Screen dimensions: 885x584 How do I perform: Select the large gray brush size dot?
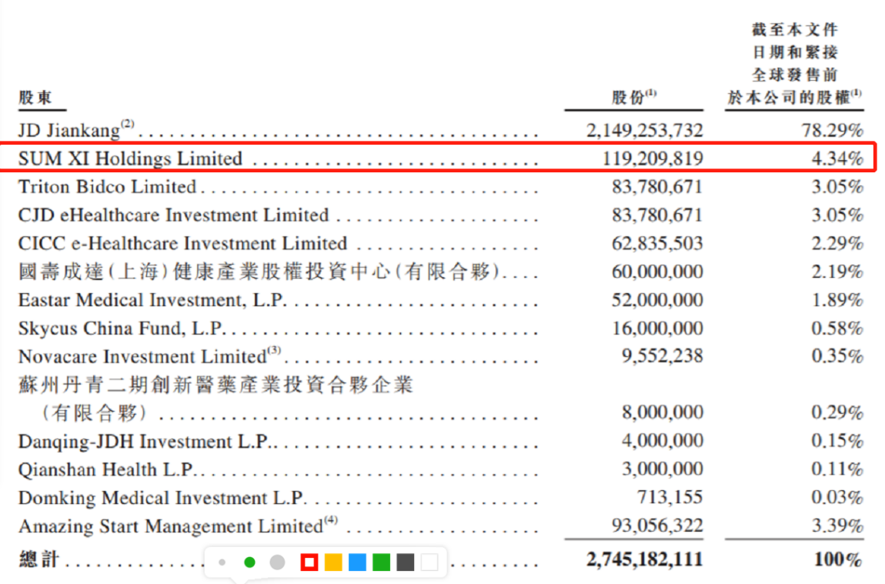coord(278,562)
